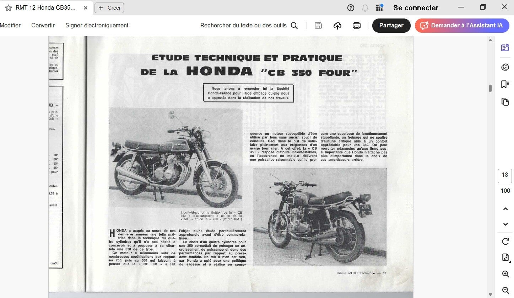This screenshot has width=514, height=298.
Task: Zoom out of the page
Action: pos(505,290)
